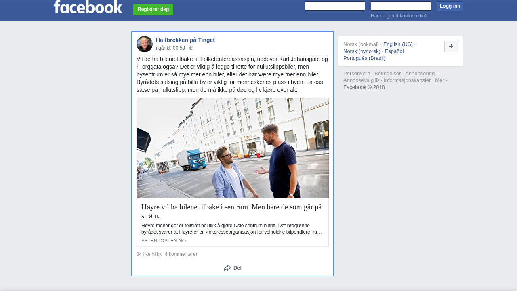Click the AdChoices triangle icon
The image size is (517, 291).
pyautogui.click(x=377, y=80)
